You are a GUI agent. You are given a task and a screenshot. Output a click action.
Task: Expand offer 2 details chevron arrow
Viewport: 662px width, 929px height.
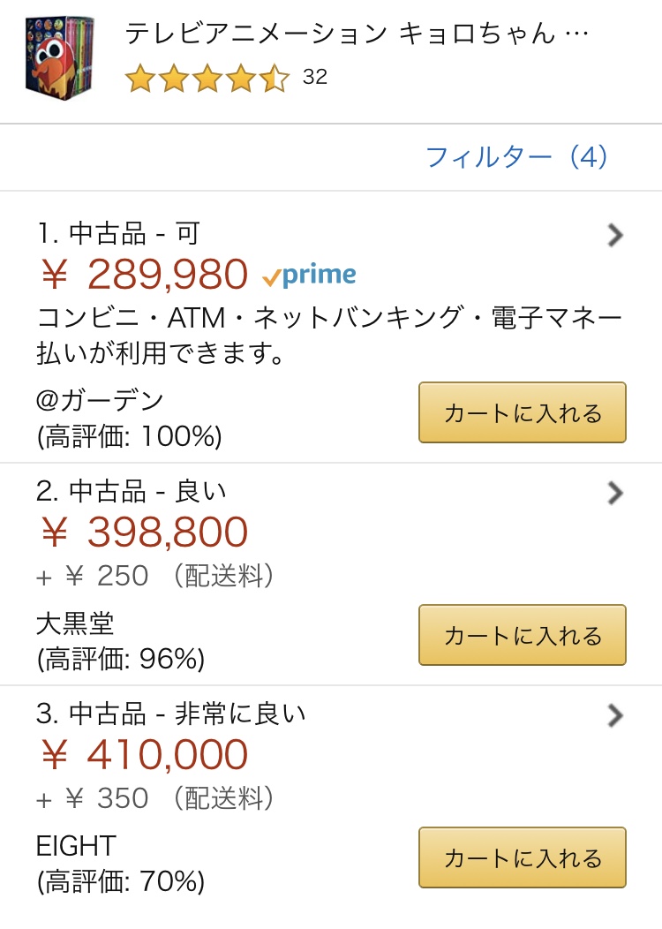[x=615, y=493]
